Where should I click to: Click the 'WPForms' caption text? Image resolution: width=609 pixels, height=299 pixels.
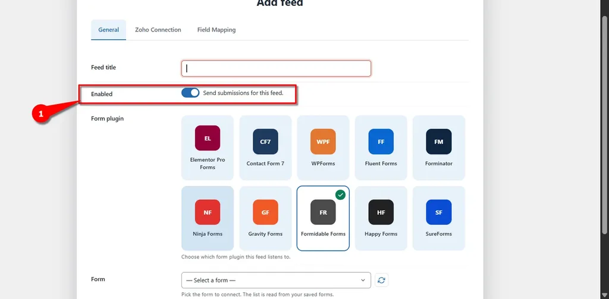(x=323, y=163)
